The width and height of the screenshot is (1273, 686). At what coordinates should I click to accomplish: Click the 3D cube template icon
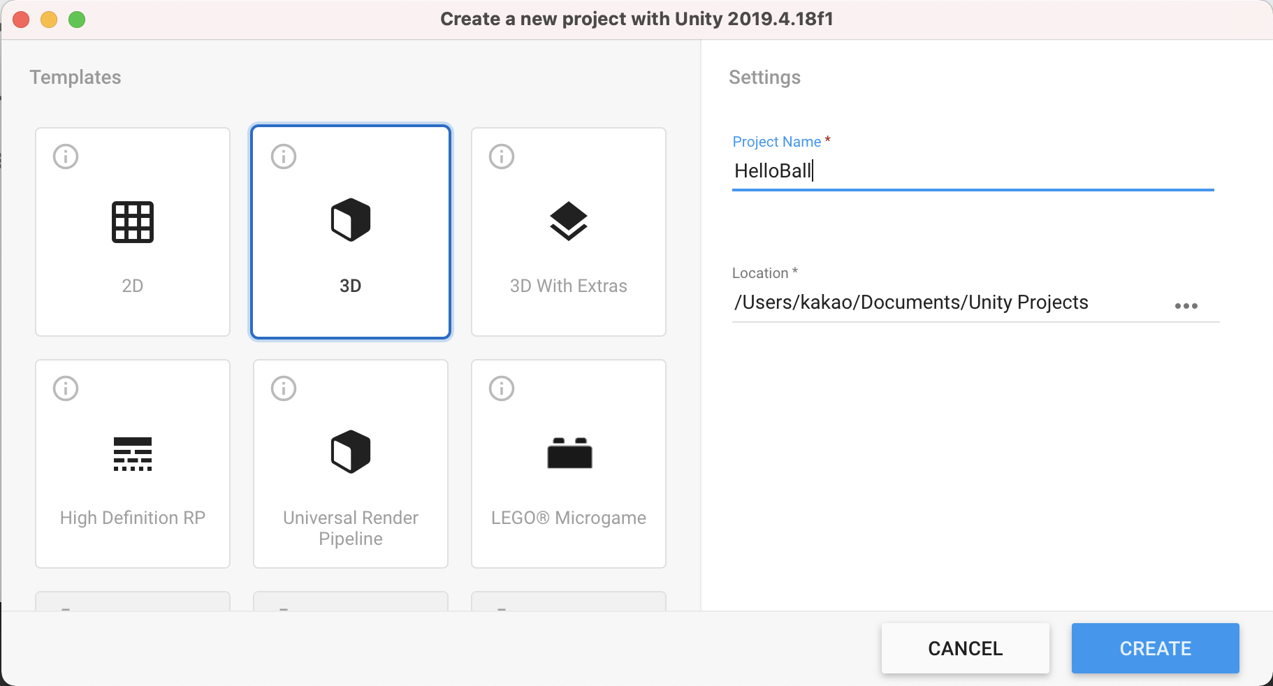tap(351, 220)
